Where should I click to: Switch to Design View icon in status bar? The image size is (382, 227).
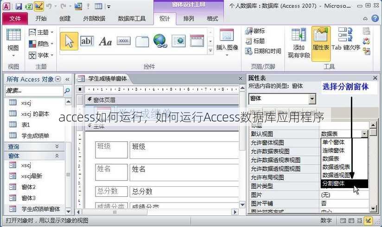pyautogui.click(x=368, y=221)
